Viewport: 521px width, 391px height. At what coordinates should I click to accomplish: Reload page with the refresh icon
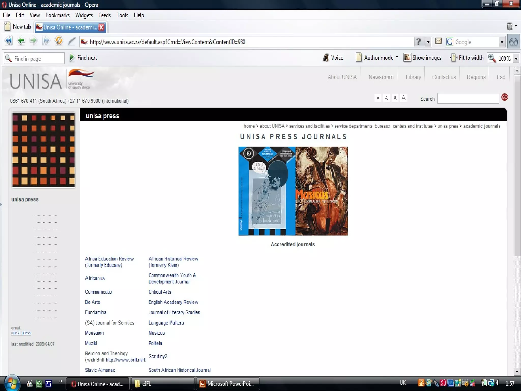point(59,41)
